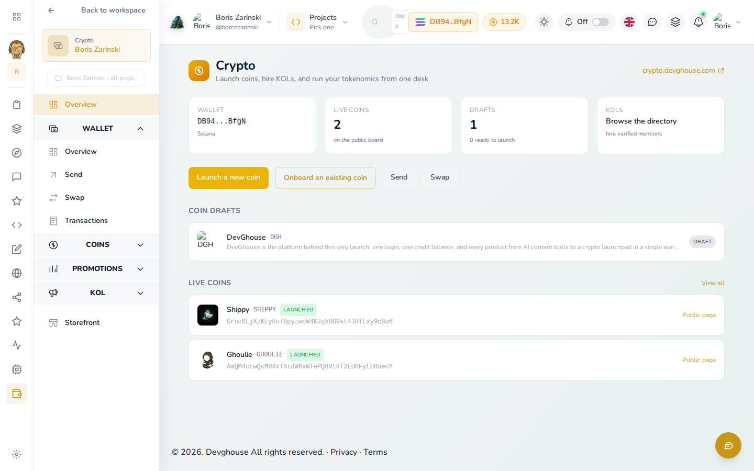Image resolution: width=754 pixels, height=471 pixels.
Task: Open the wallet icon in left rail
Action: click(17, 394)
